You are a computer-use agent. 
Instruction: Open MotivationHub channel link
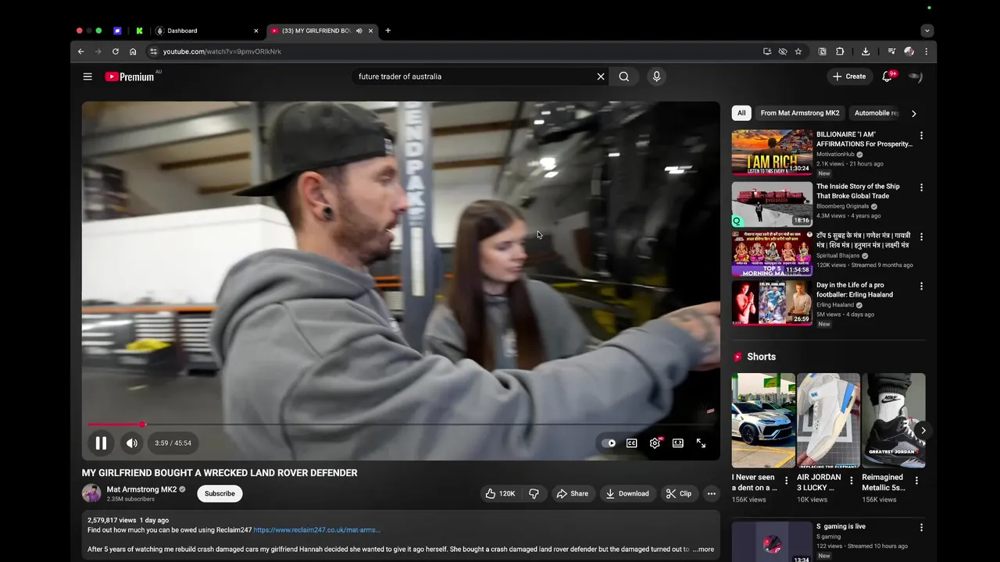(835, 155)
